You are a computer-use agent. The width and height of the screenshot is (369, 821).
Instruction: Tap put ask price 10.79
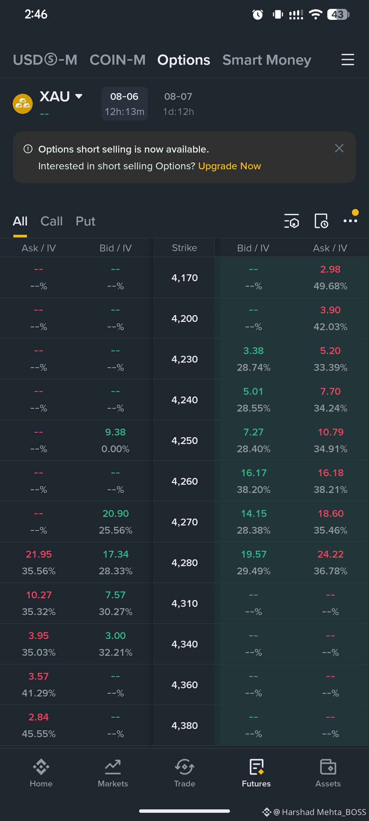point(331,432)
